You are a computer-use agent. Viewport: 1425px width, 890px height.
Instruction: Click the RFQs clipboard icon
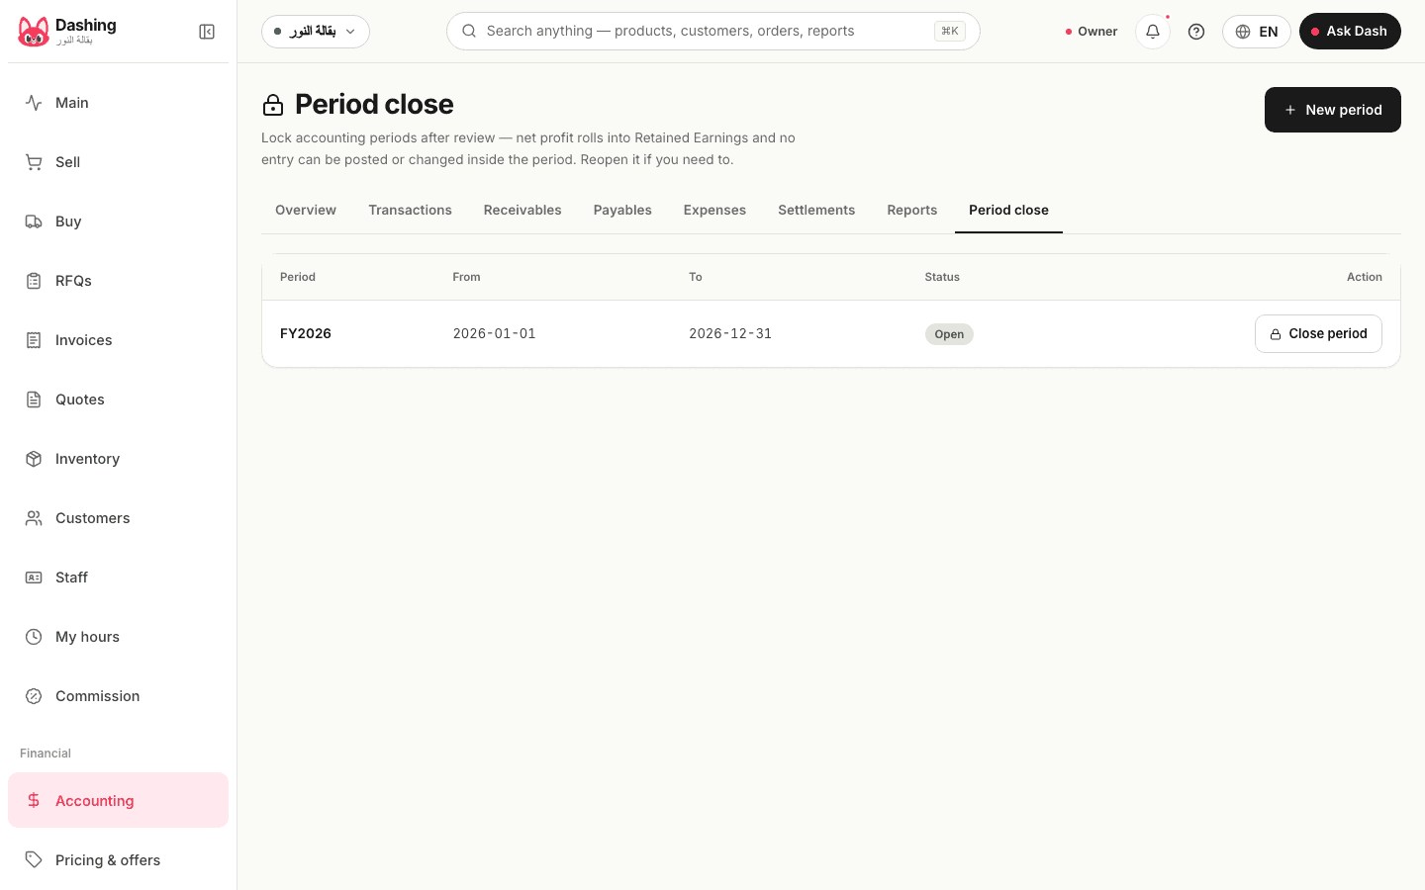pos(34,281)
